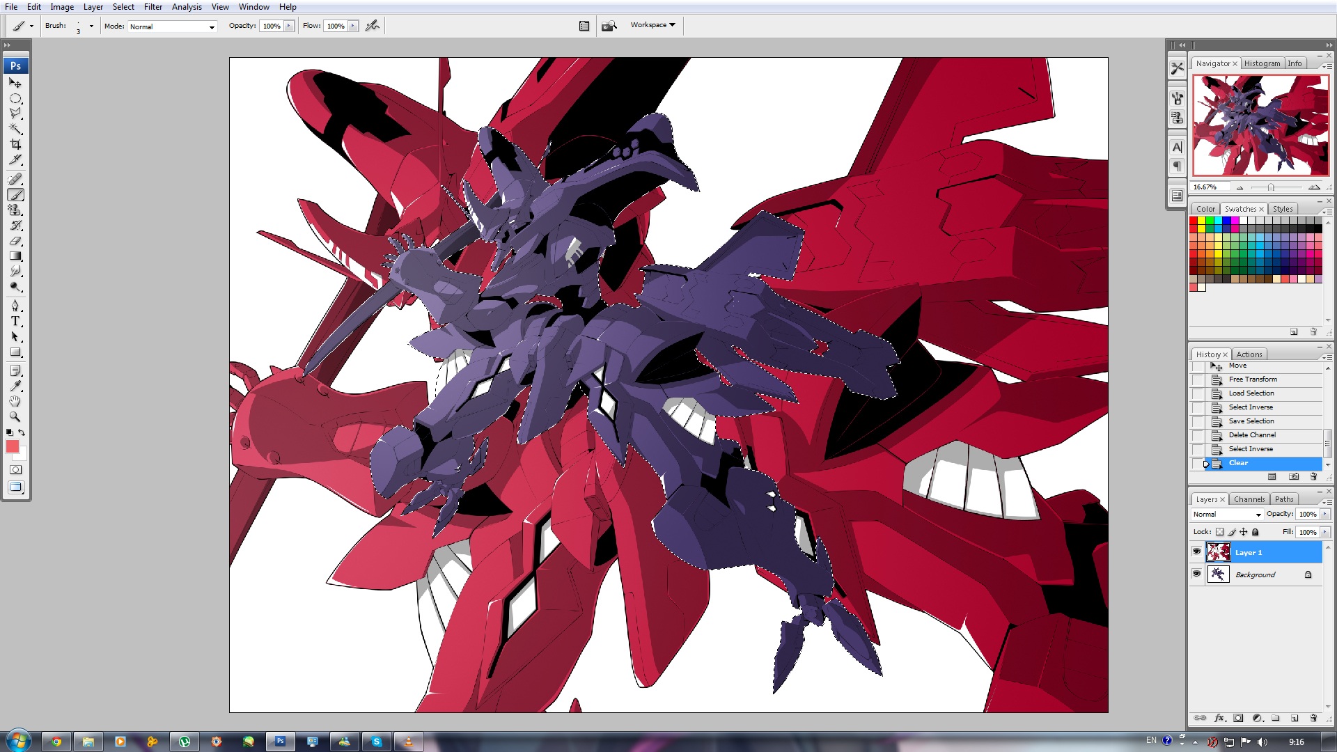The height and width of the screenshot is (752, 1337).
Task: Open the Brush preset picker arrow
Action: tap(91, 26)
